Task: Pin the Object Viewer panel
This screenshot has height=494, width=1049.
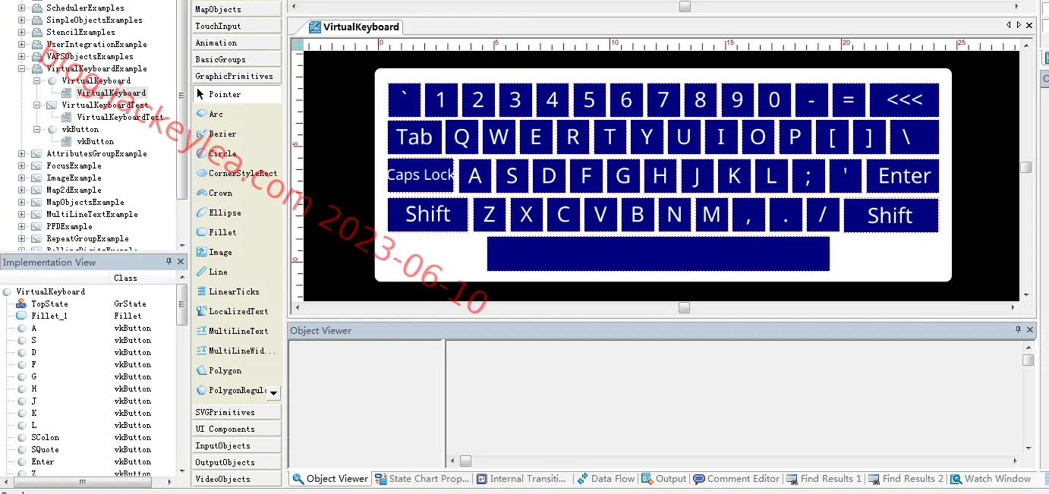Action: point(1019,329)
